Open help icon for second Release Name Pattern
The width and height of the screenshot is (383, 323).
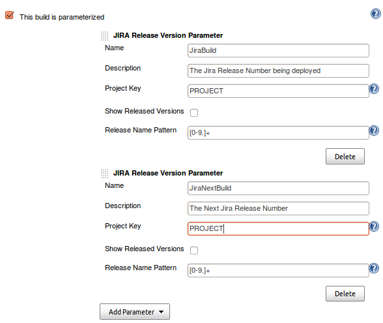(x=374, y=268)
